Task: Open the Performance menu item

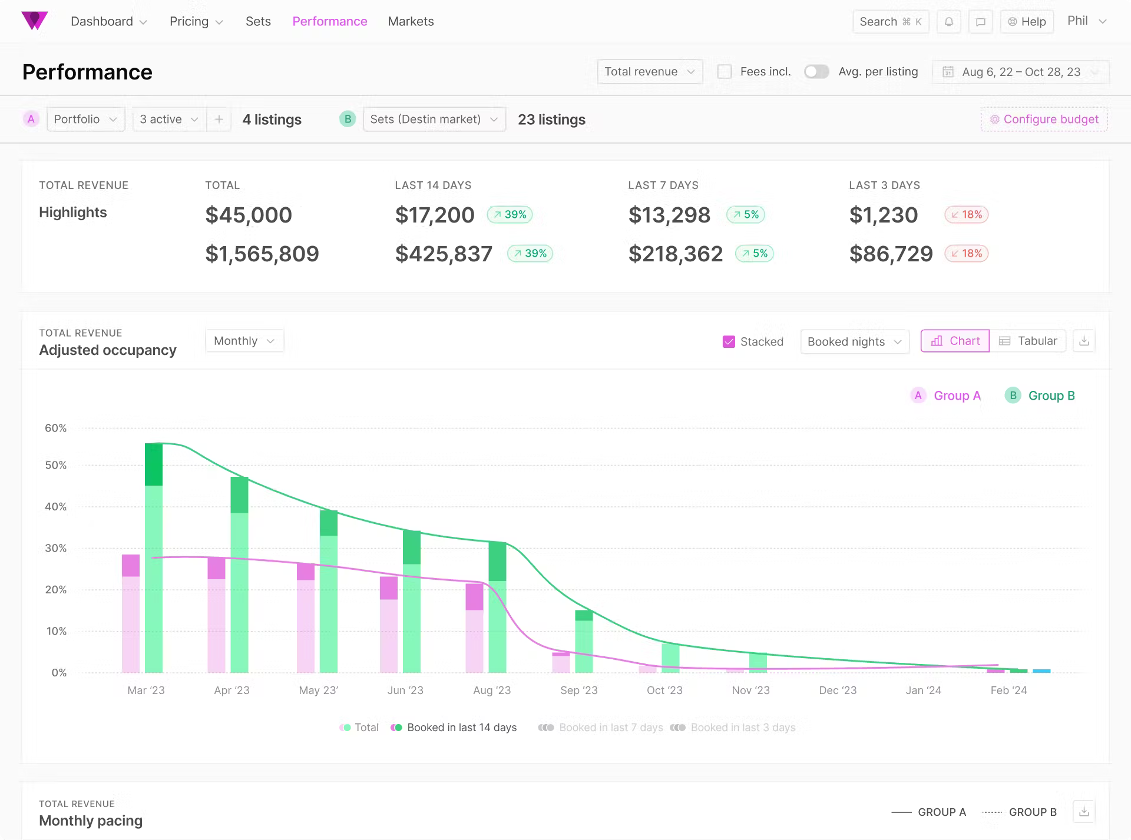Action: (x=330, y=21)
